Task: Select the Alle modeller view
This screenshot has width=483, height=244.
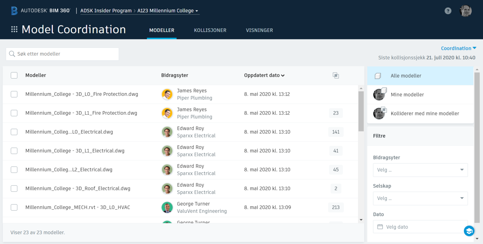Action: tap(420, 76)
